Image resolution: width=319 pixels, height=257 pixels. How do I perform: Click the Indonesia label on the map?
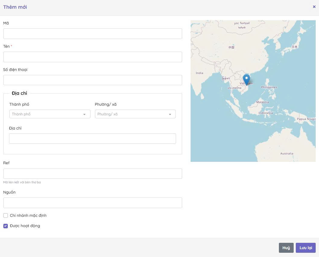coord(265,113)
